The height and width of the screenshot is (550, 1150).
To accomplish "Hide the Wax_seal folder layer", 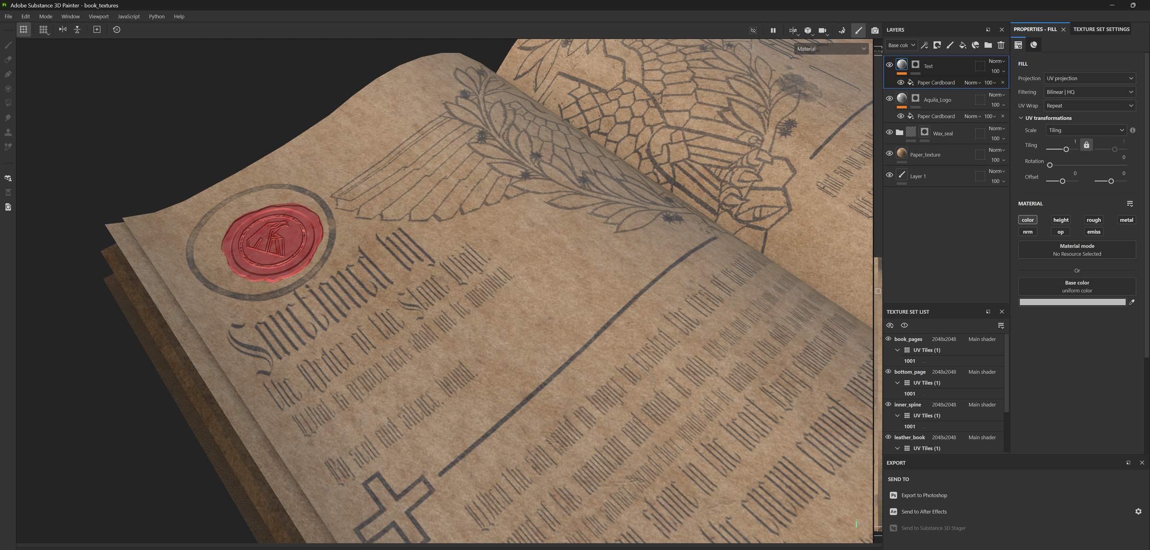I will 889,132.
